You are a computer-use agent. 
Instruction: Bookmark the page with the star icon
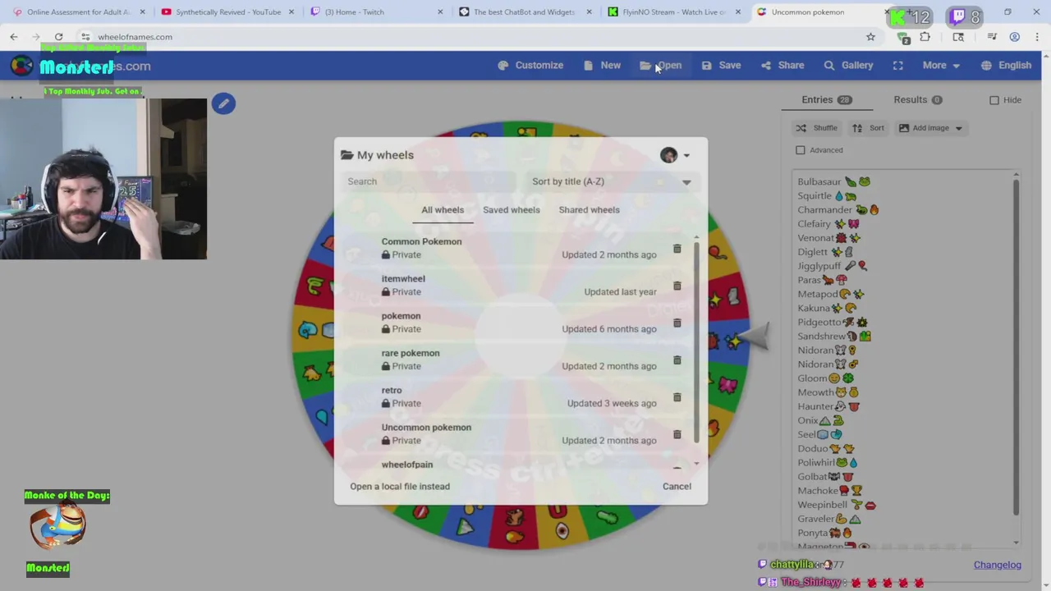coord(870,37)
